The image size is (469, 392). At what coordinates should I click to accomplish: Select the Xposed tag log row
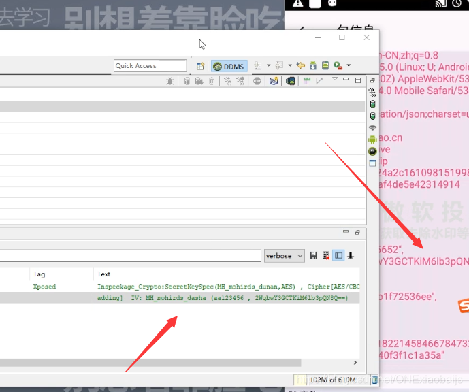[44, 287]
